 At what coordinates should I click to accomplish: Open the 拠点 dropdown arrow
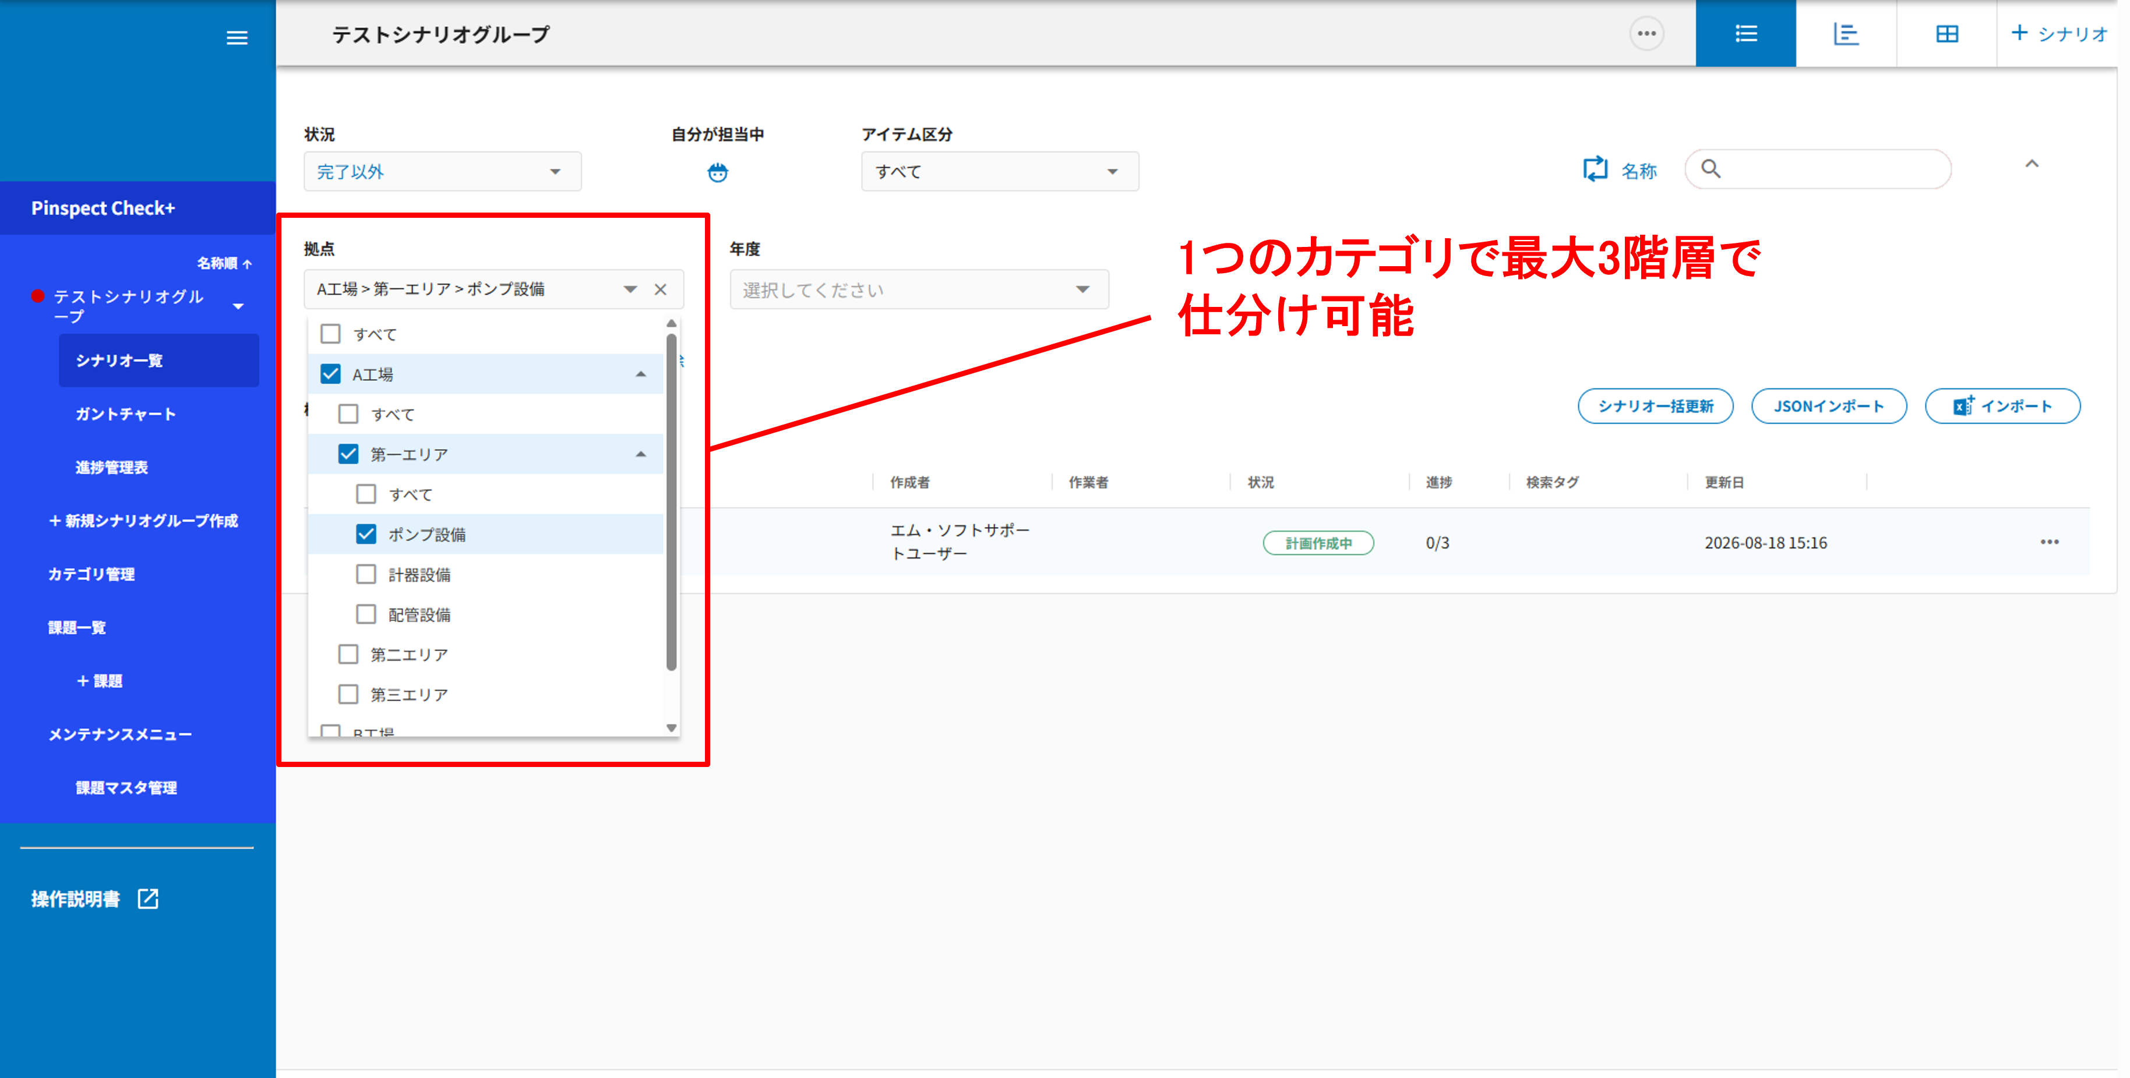click(630, 289)
